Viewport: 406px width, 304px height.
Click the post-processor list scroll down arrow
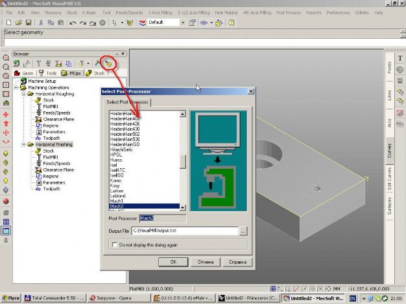[182, 208]
